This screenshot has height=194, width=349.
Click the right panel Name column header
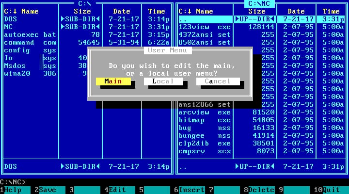[x=205, y=11]
